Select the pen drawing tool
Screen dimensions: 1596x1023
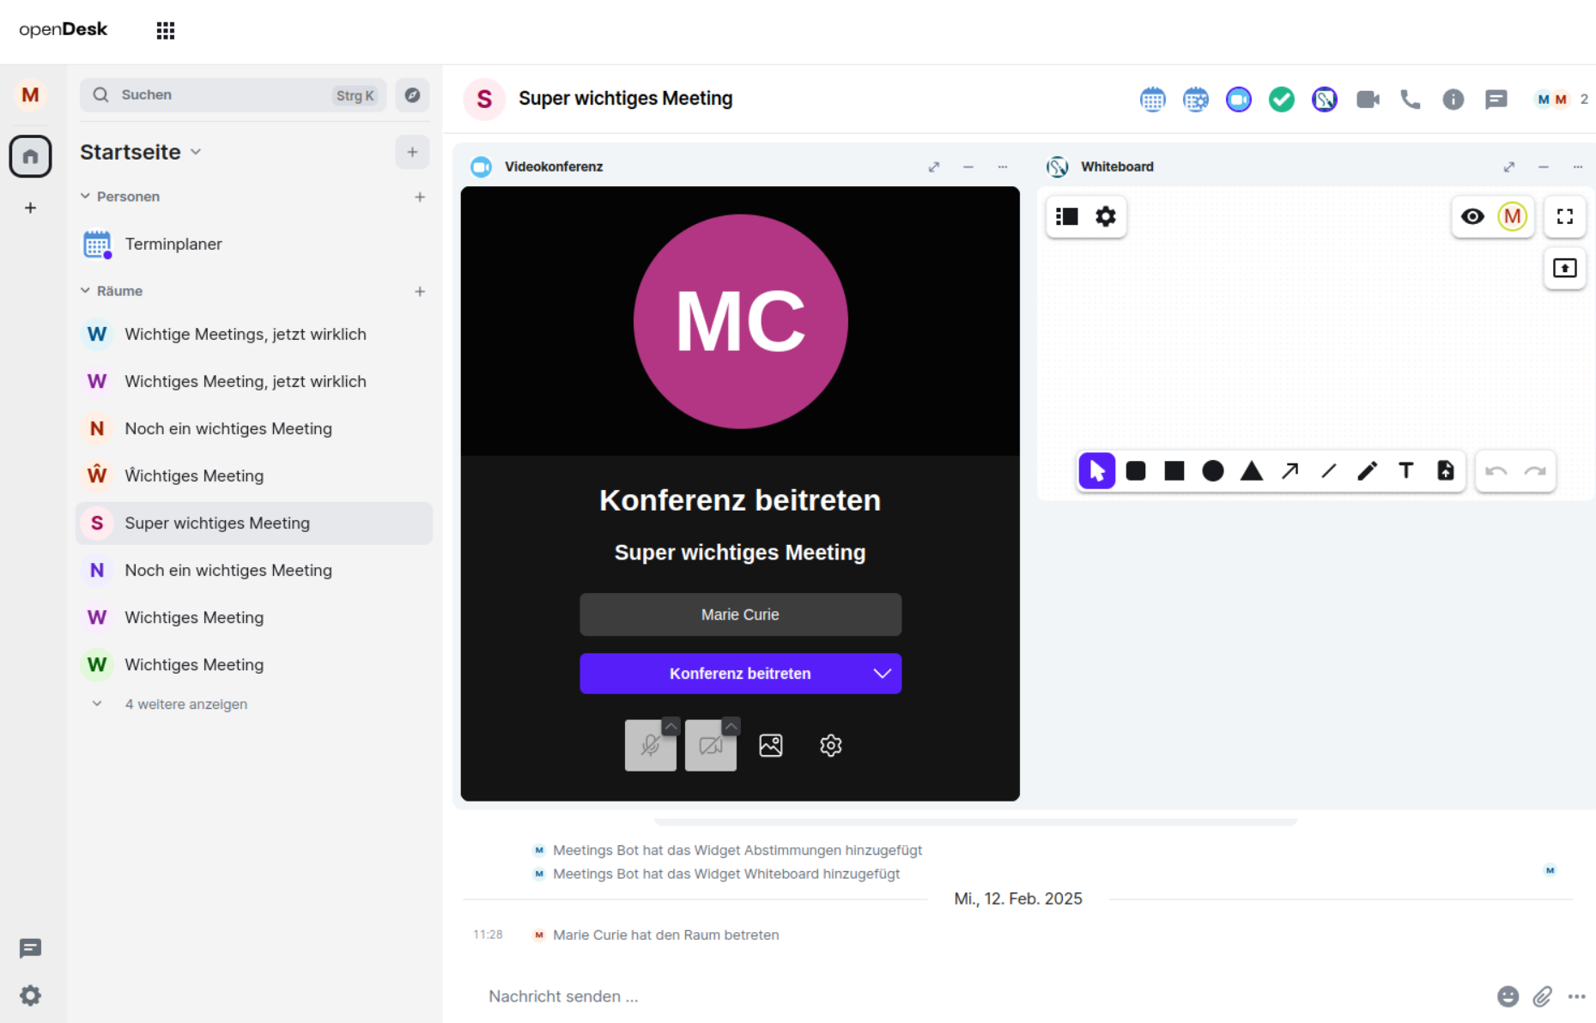pyautogui.click(x=1368, y=471)
